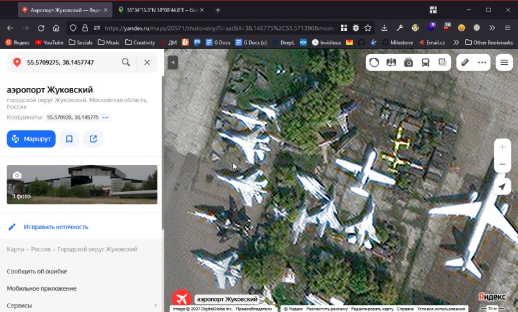This screenshot has height=312, width=518.
Task: Click the share place icon
Action: pos(93,139)
